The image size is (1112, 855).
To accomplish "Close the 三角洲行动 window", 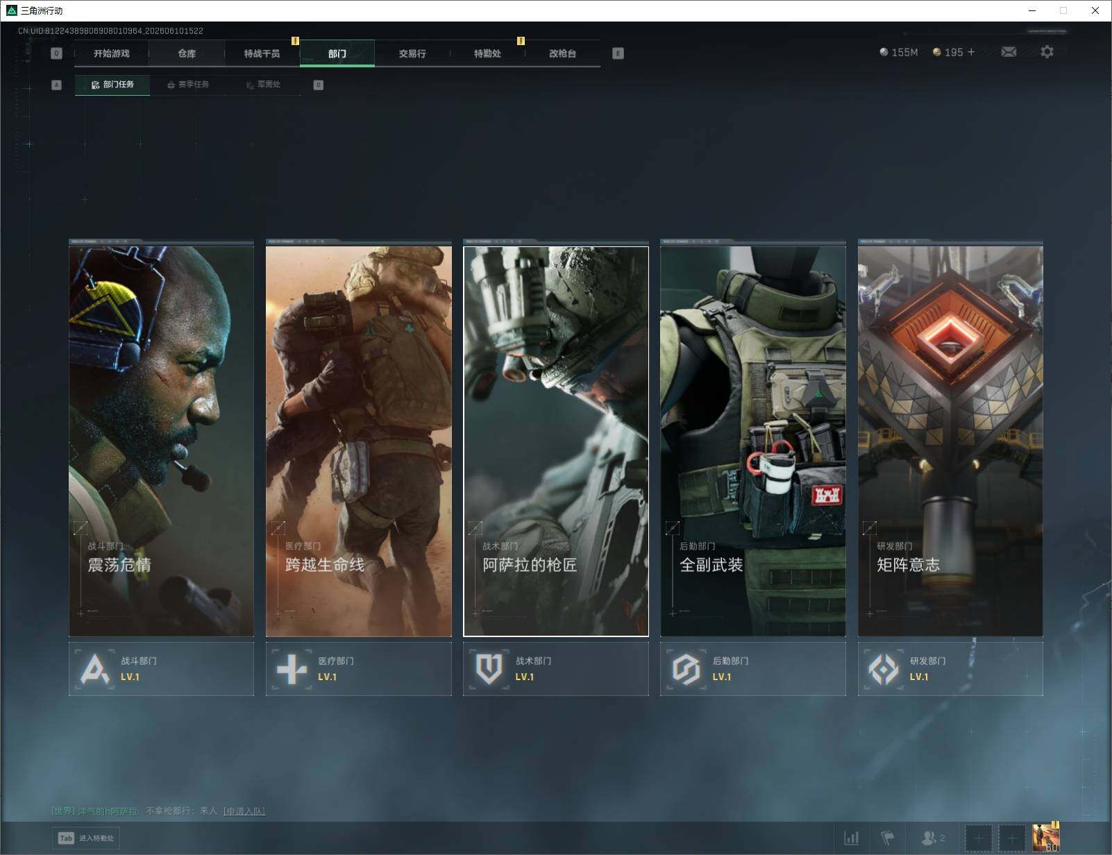I will (x=1095, y=10).
